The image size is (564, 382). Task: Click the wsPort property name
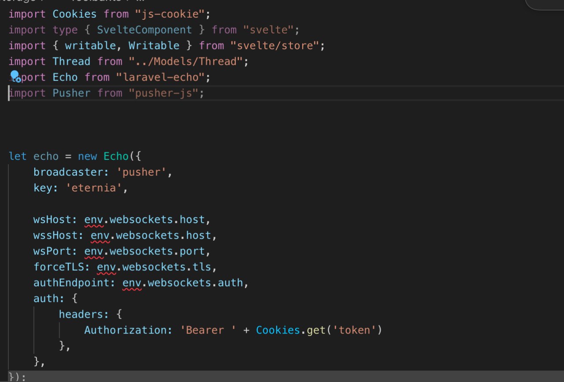click(x=52, y=251)
